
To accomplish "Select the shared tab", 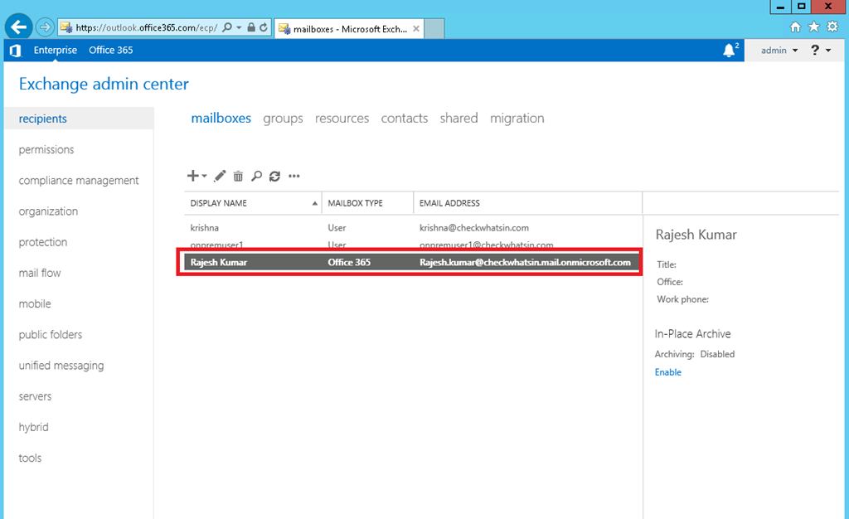I will [x=459, y=118].
